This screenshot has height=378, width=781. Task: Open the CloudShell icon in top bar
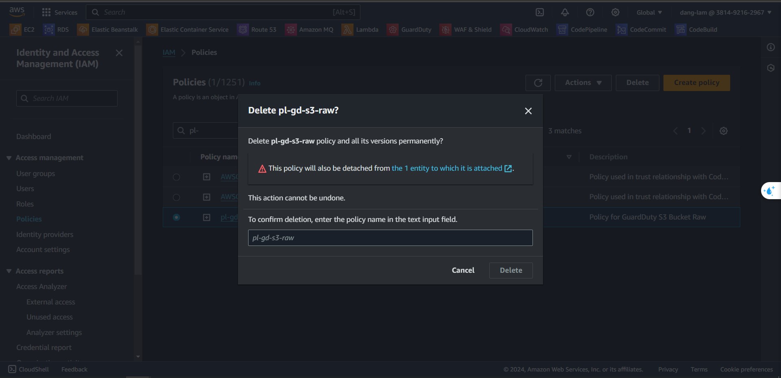pos(540,12)
